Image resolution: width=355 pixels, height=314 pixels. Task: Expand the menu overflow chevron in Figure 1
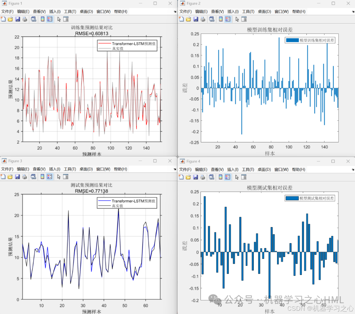(x=175, y=11)
